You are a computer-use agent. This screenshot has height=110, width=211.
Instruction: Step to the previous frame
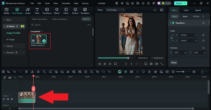pyautogui.click(x=99, y=64)
